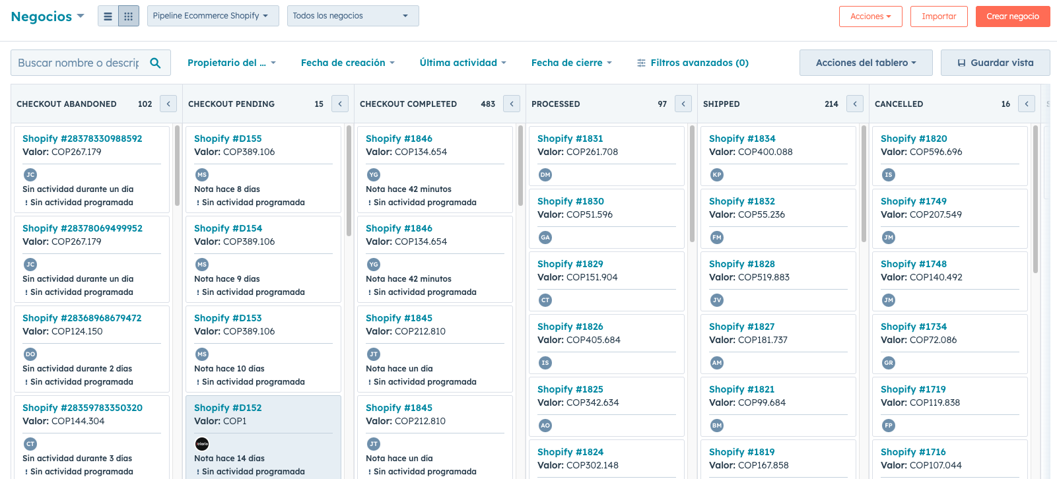
Task: Collapse the CHECKOUT COMPLETED column
Action: tap(512, 104)
